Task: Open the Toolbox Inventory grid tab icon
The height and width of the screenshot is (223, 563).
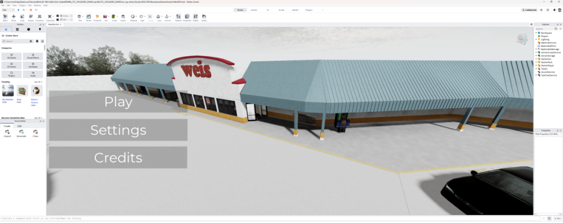Action: pos(17,29)
